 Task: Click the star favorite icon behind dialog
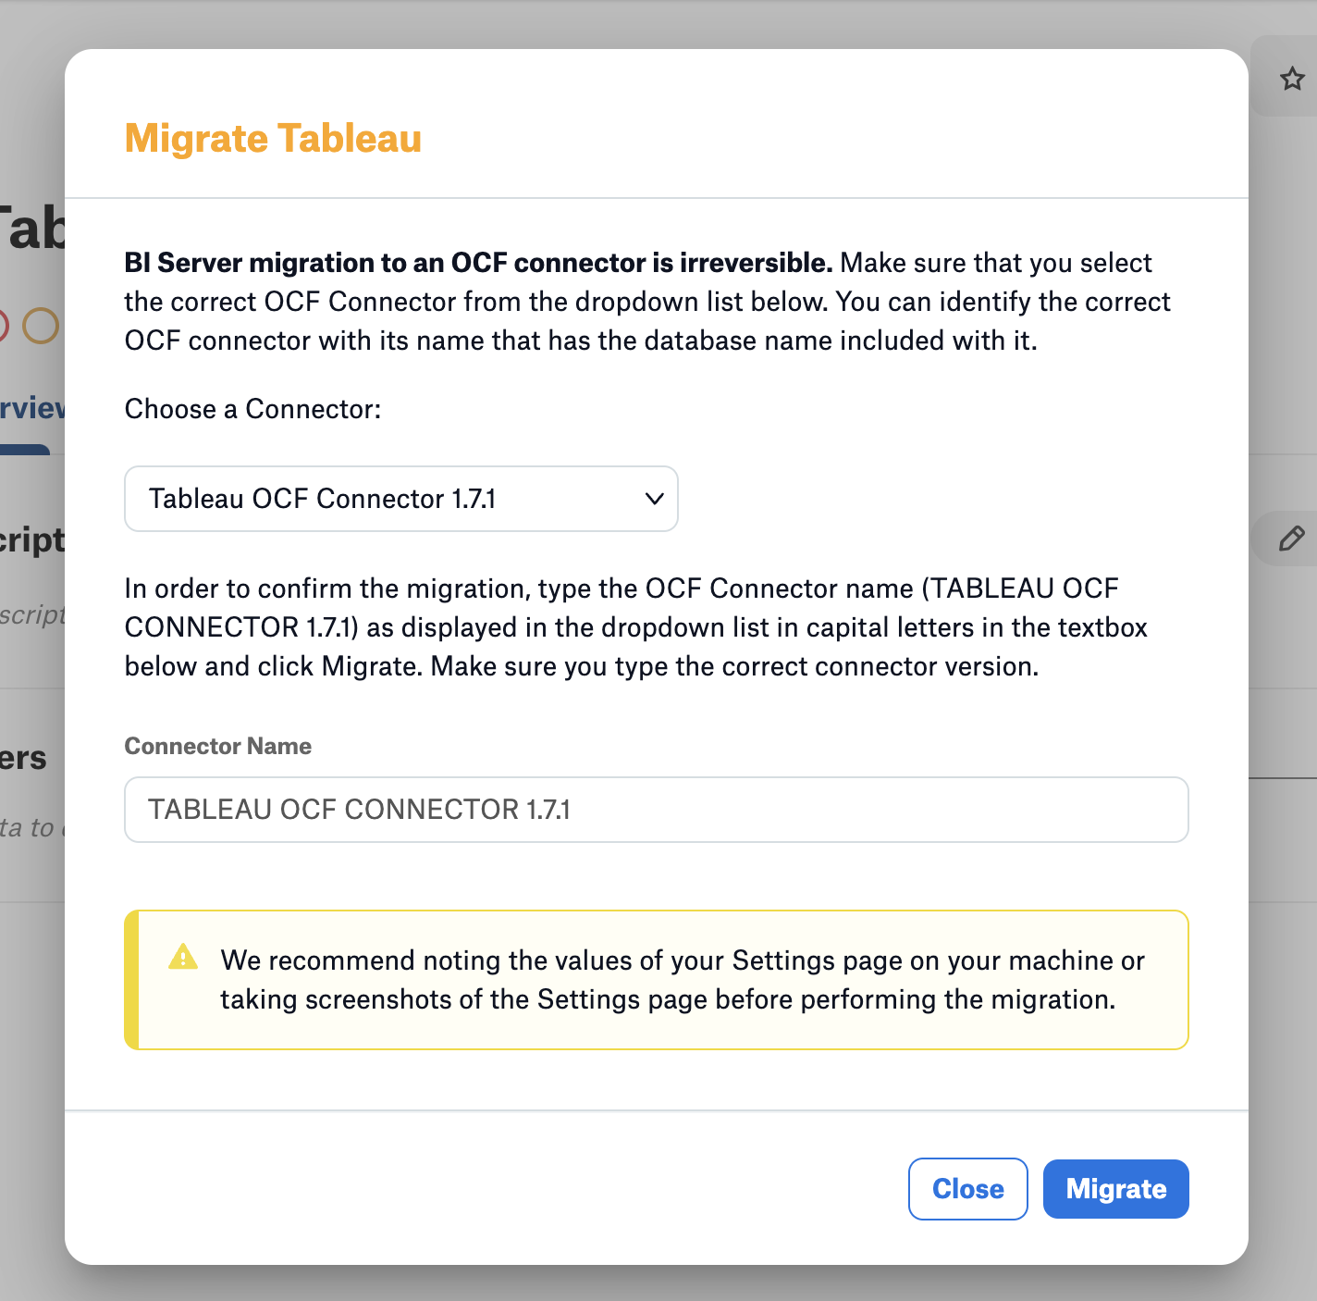[x=1292, y=79]
